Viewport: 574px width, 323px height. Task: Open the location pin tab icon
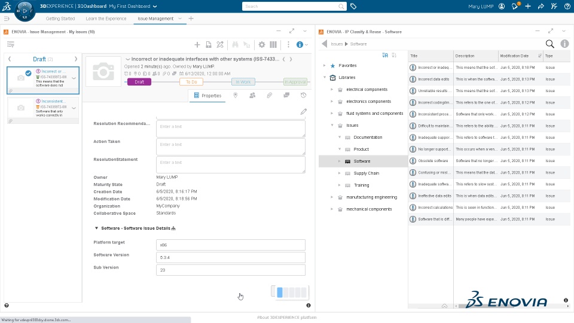pos(236,95)
